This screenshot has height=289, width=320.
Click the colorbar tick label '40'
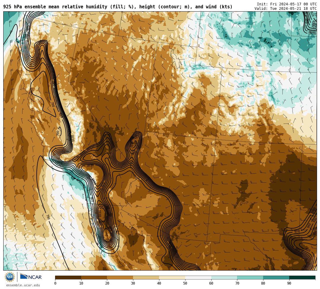point(159,283)
